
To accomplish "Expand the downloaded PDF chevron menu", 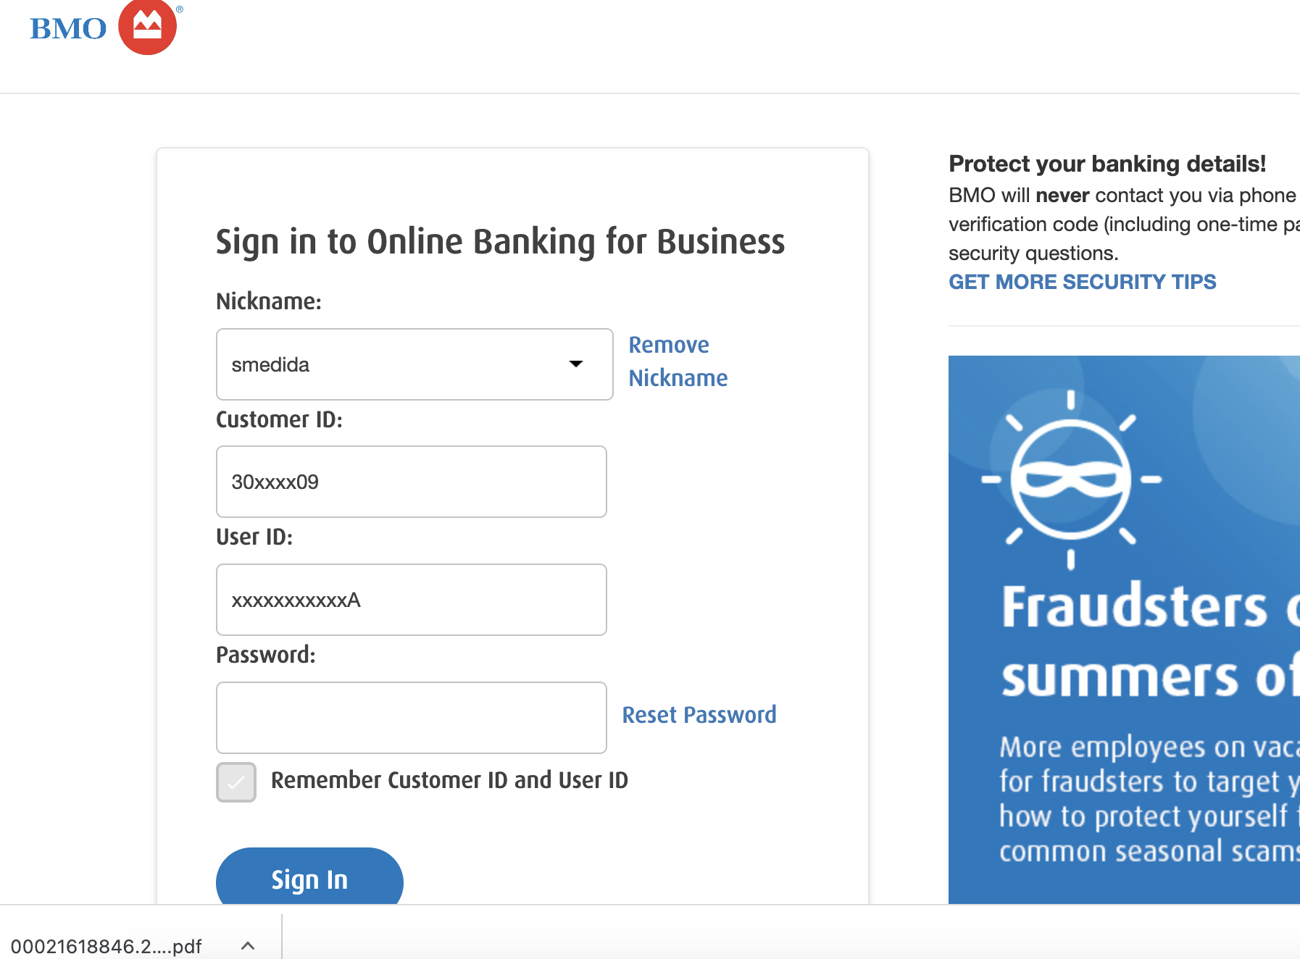I will [248, 945].
